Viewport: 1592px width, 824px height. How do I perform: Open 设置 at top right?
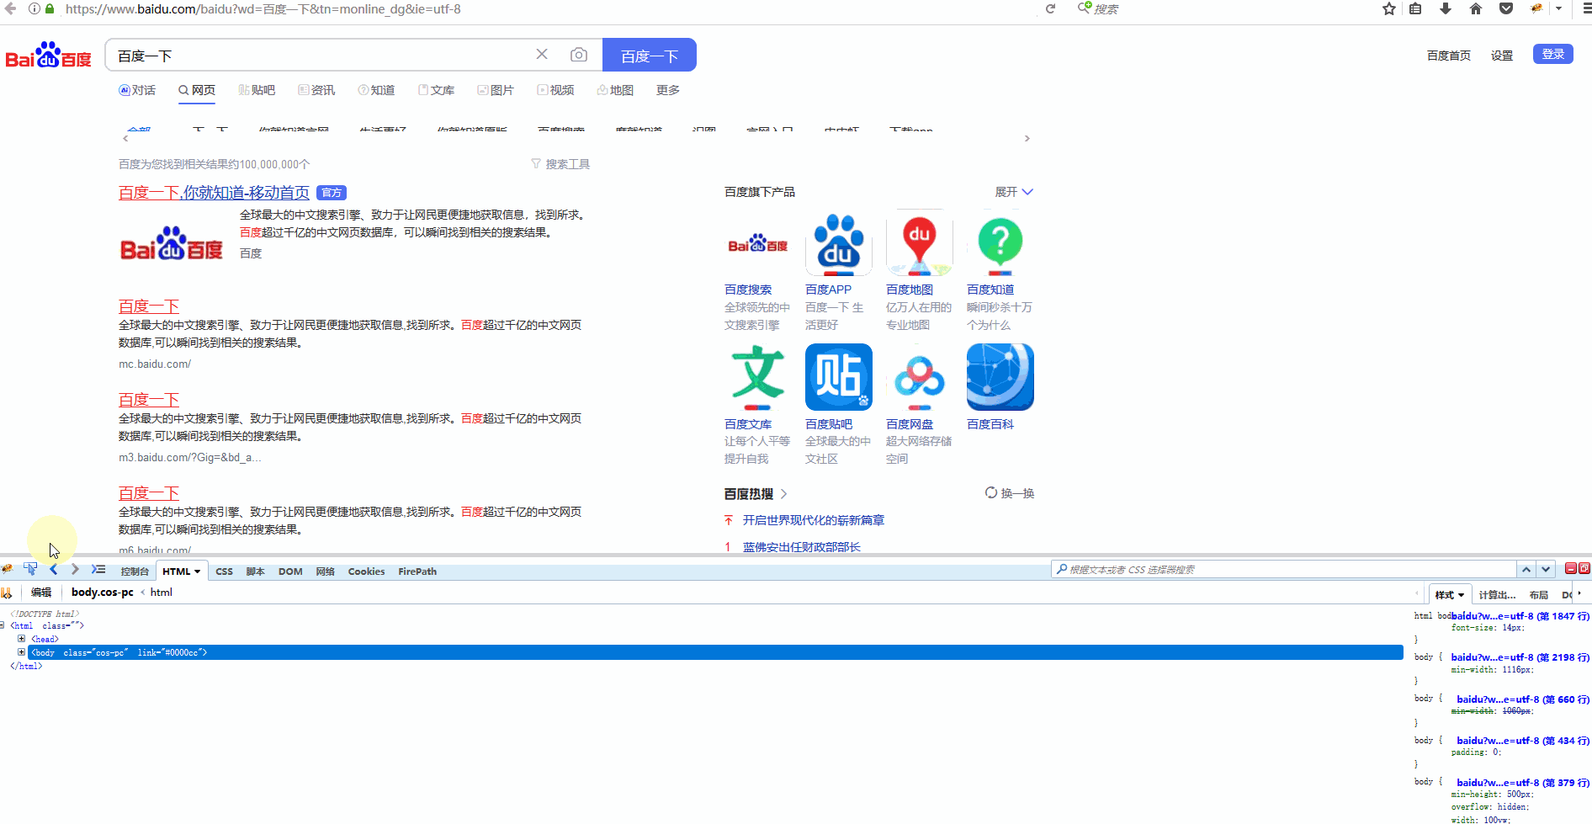[x=1502, y=56]
